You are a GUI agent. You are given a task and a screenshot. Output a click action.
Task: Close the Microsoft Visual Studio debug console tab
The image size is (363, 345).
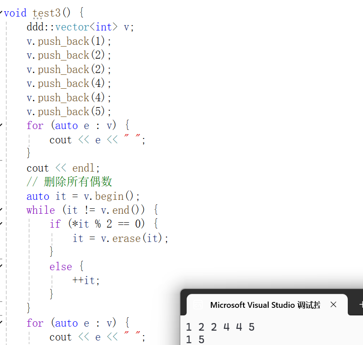[x=333, y=305]
